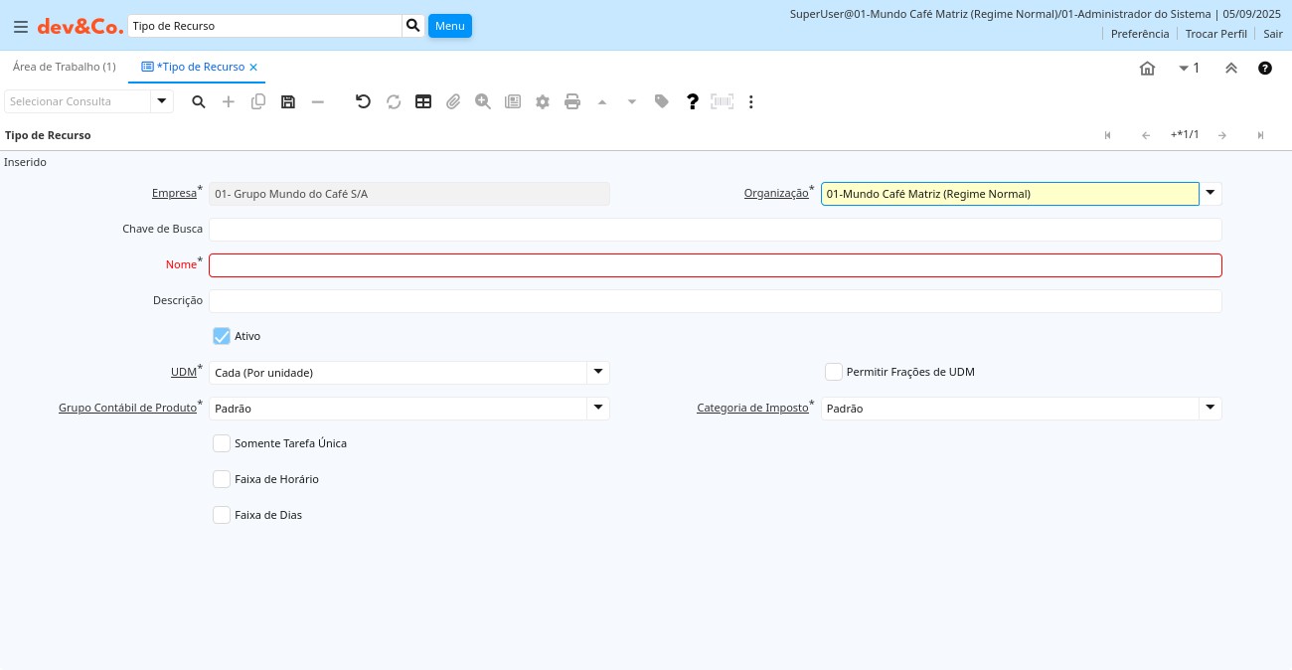
Task: Click the Home icon at top right
Action: tap(1147, 68)
